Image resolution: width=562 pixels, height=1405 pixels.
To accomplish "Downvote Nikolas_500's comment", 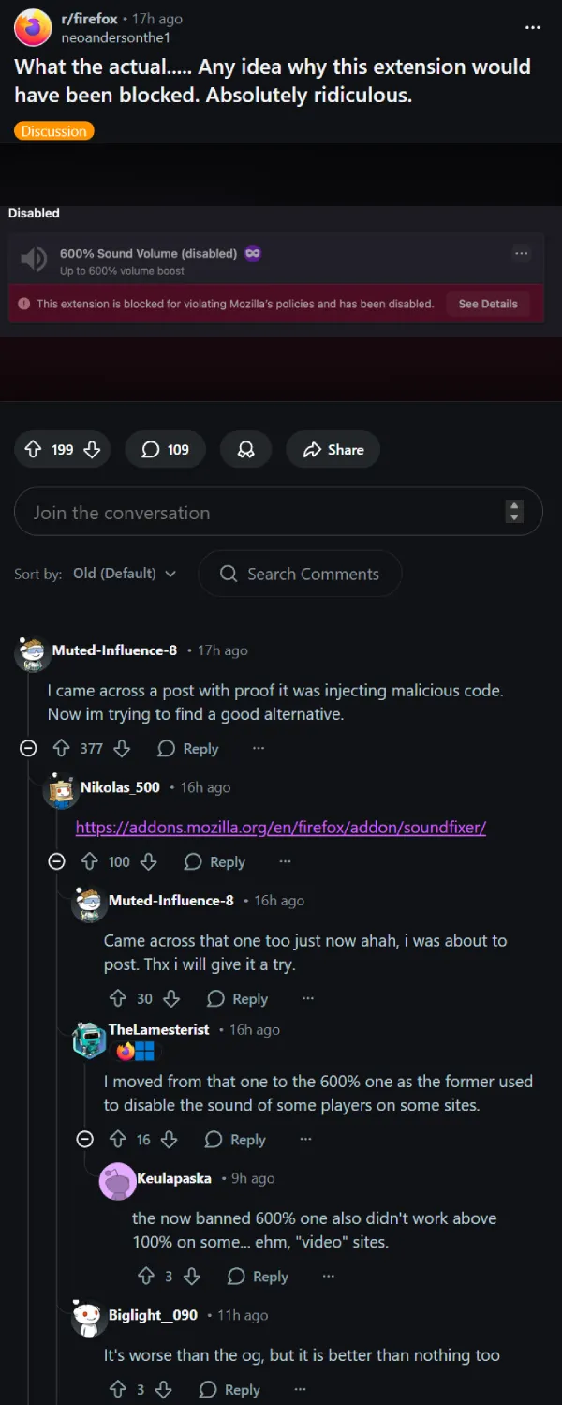I will 148,861.
